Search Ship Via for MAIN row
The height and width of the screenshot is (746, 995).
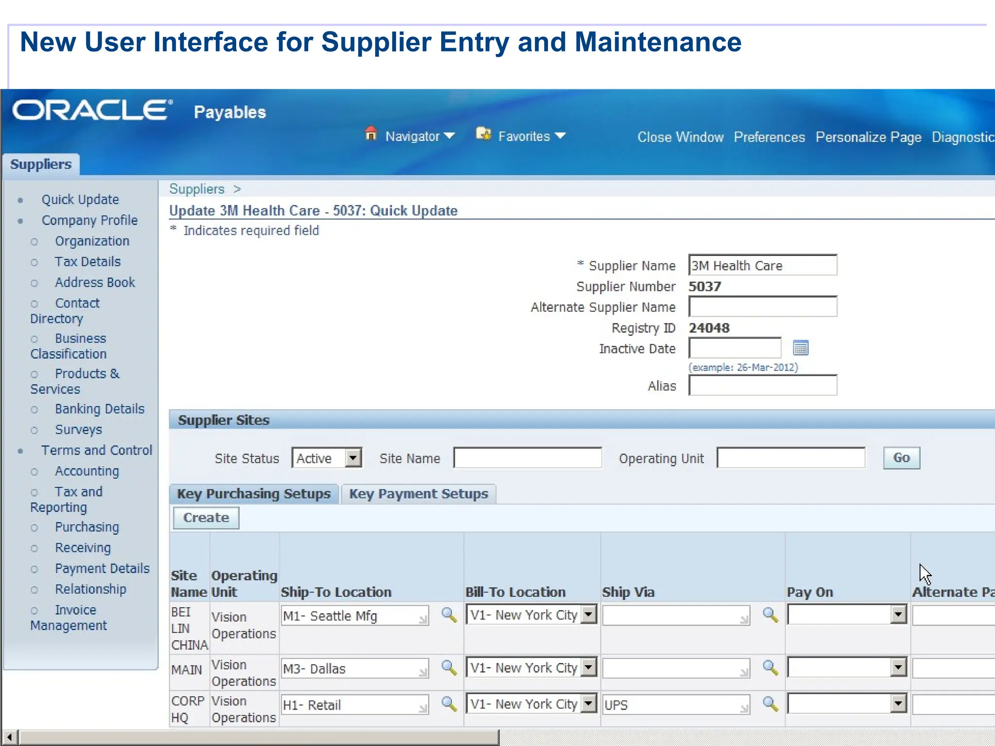tap(771, 668)
